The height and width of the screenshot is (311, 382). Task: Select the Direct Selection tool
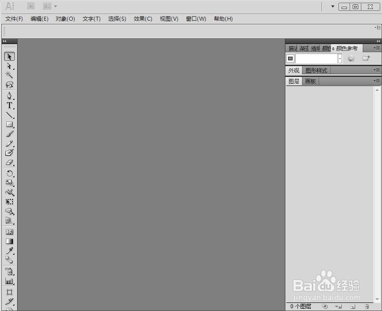(9, 66)
